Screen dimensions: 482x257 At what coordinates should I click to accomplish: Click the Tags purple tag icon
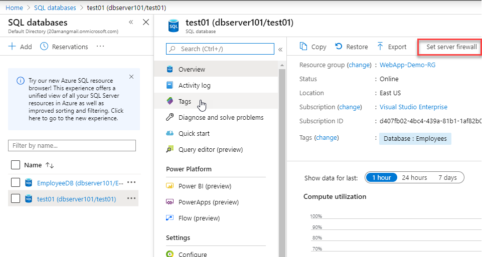click(170, 101)
